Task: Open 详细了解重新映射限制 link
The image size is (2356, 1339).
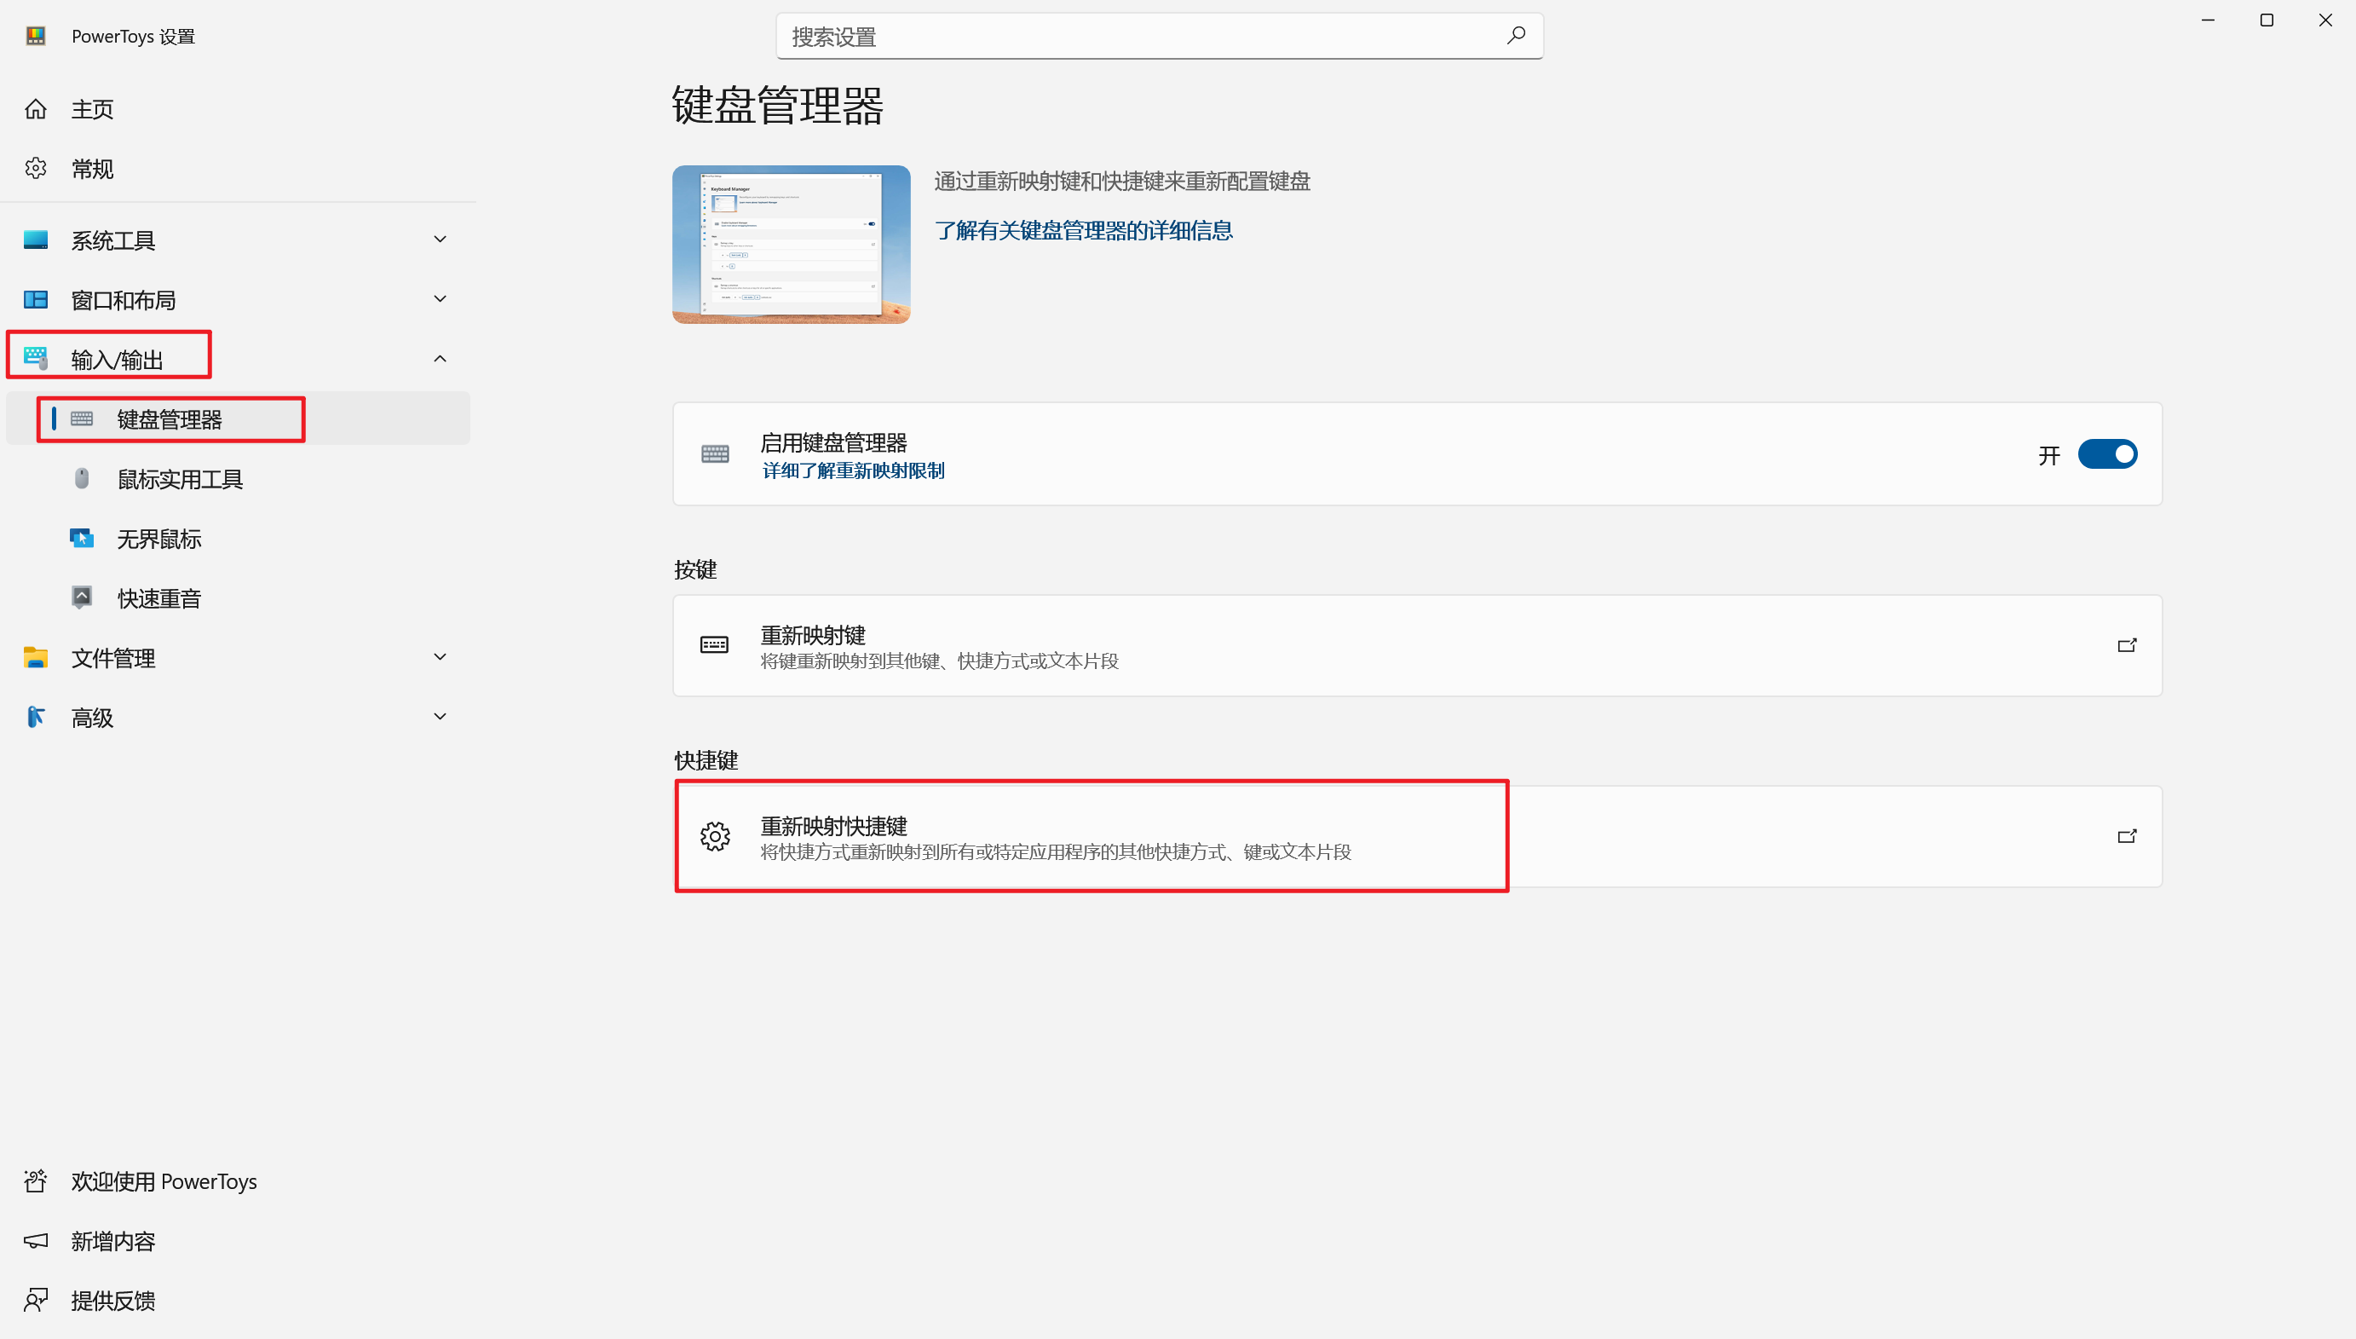Action: point(852,470)
